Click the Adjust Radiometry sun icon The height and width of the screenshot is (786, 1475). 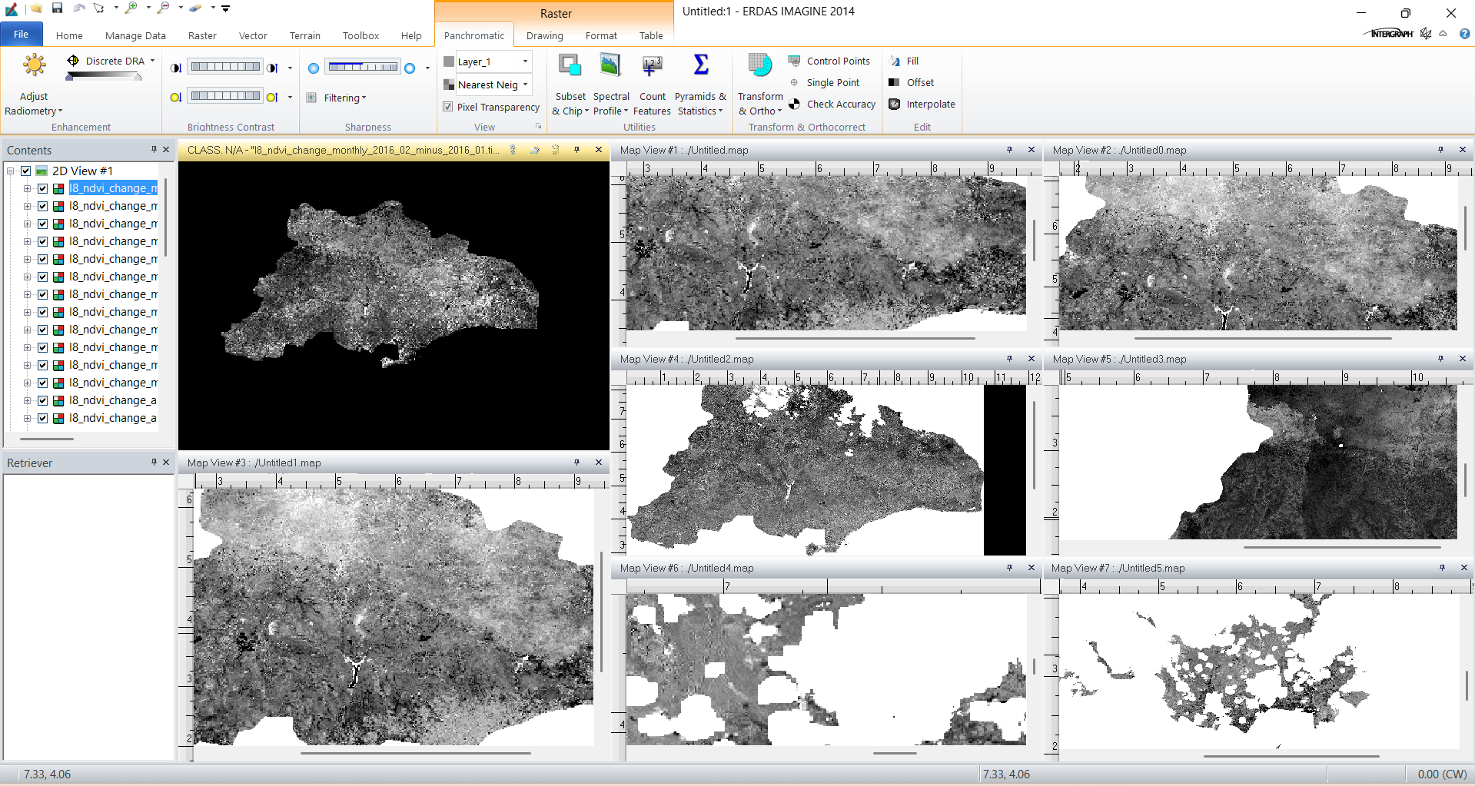click(x=34, y=66)
